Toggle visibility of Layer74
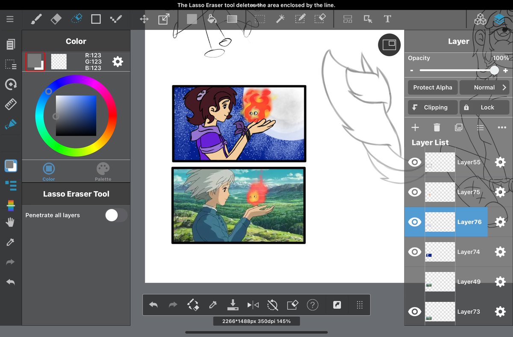Screen dimensions: 513x337 414,252
